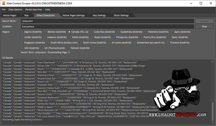
Task: Switch to the Yellow Pages tab
Action: point(10,15)
